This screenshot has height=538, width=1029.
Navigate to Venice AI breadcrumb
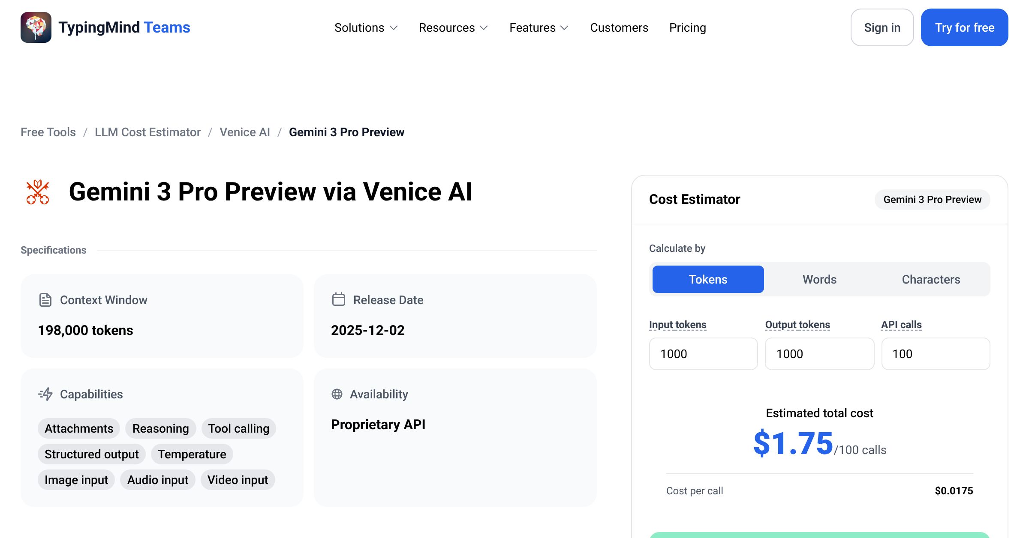[x=245, y=132]
